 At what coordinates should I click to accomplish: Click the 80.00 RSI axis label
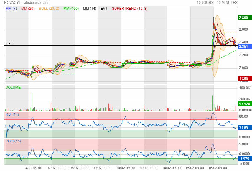coord(243,116)
